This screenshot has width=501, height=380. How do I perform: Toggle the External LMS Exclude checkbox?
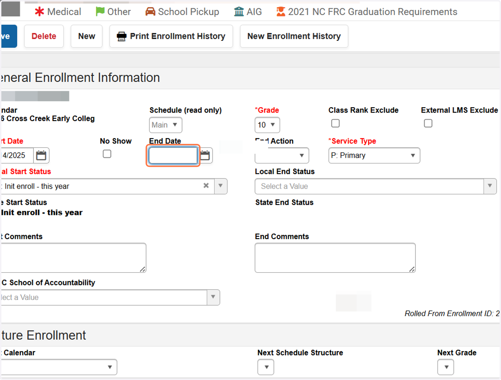click(x=428, y=123)
